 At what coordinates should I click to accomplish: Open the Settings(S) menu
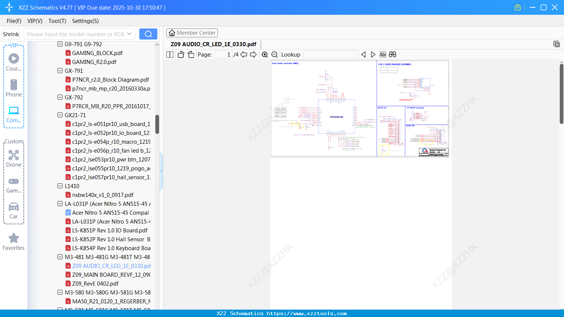pyautogui.click(x=86, y=21)
